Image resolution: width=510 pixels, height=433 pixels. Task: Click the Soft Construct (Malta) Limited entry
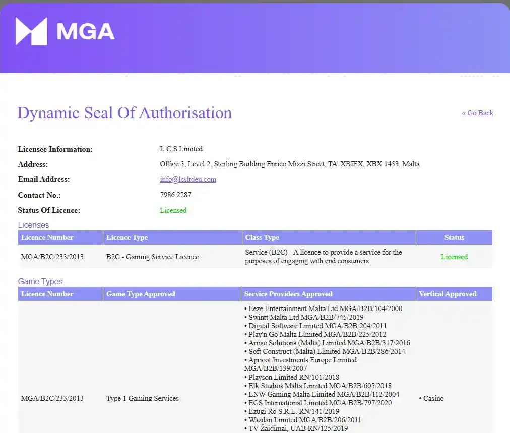pyautogui.click(x=325, y=351)
